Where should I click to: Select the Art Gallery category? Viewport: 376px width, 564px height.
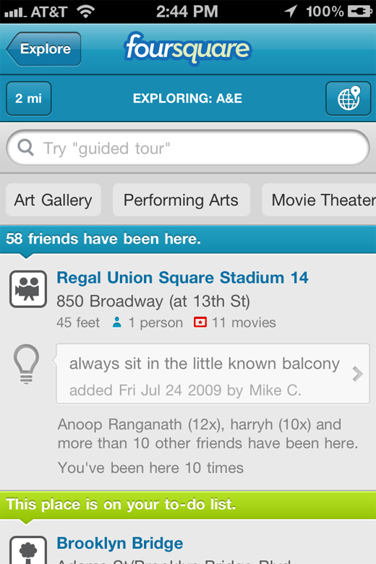(54, 200)
